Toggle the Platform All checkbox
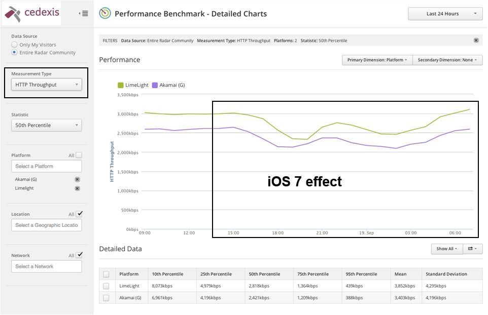 [79, 155]
